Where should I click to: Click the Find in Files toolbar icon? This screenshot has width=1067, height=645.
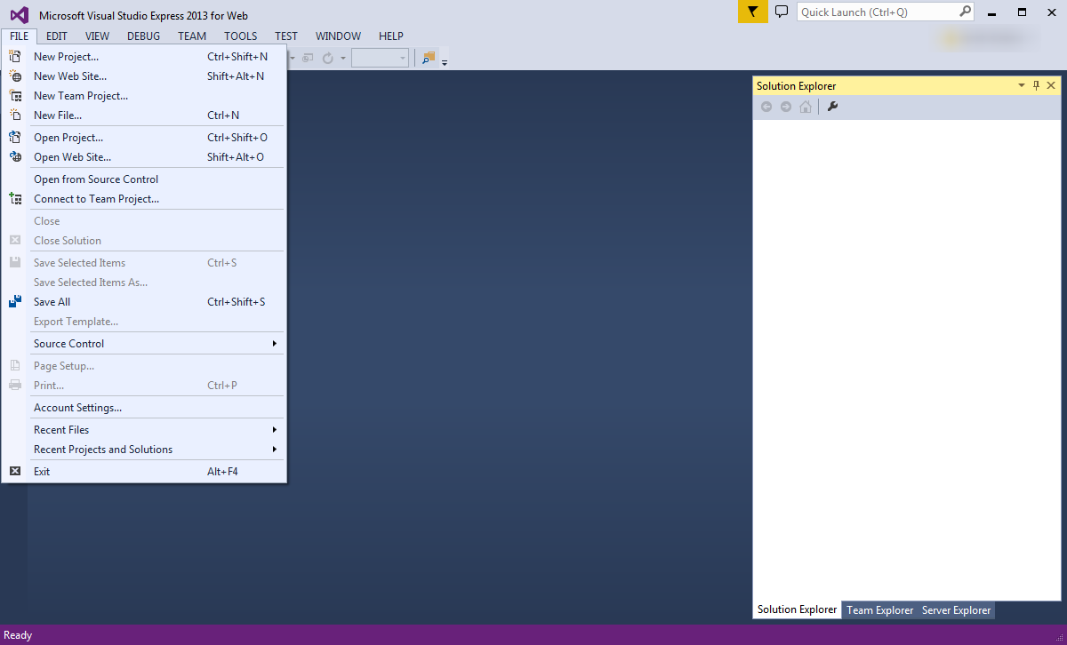tap(429, 58)
